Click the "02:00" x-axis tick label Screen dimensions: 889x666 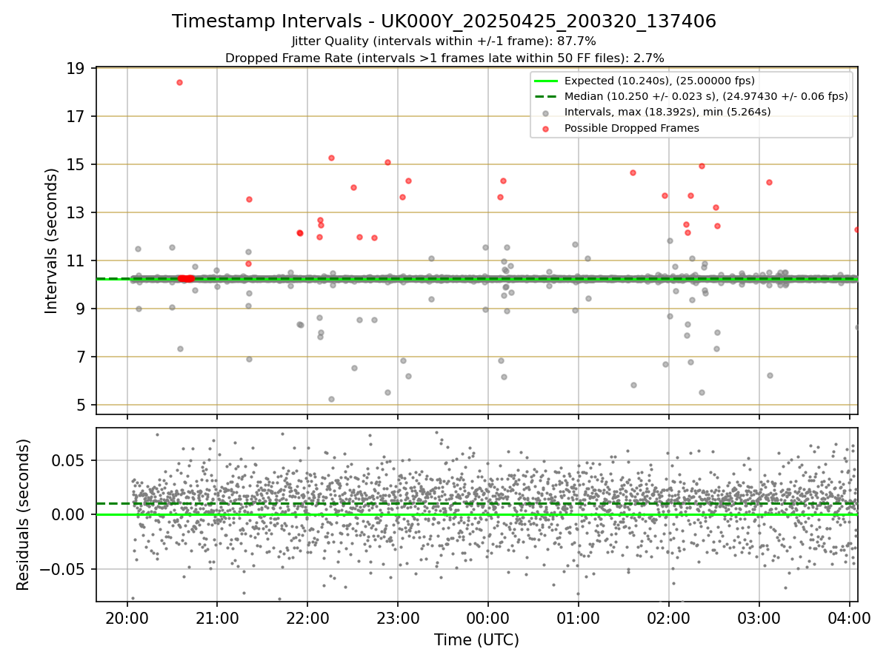(669, 617)
